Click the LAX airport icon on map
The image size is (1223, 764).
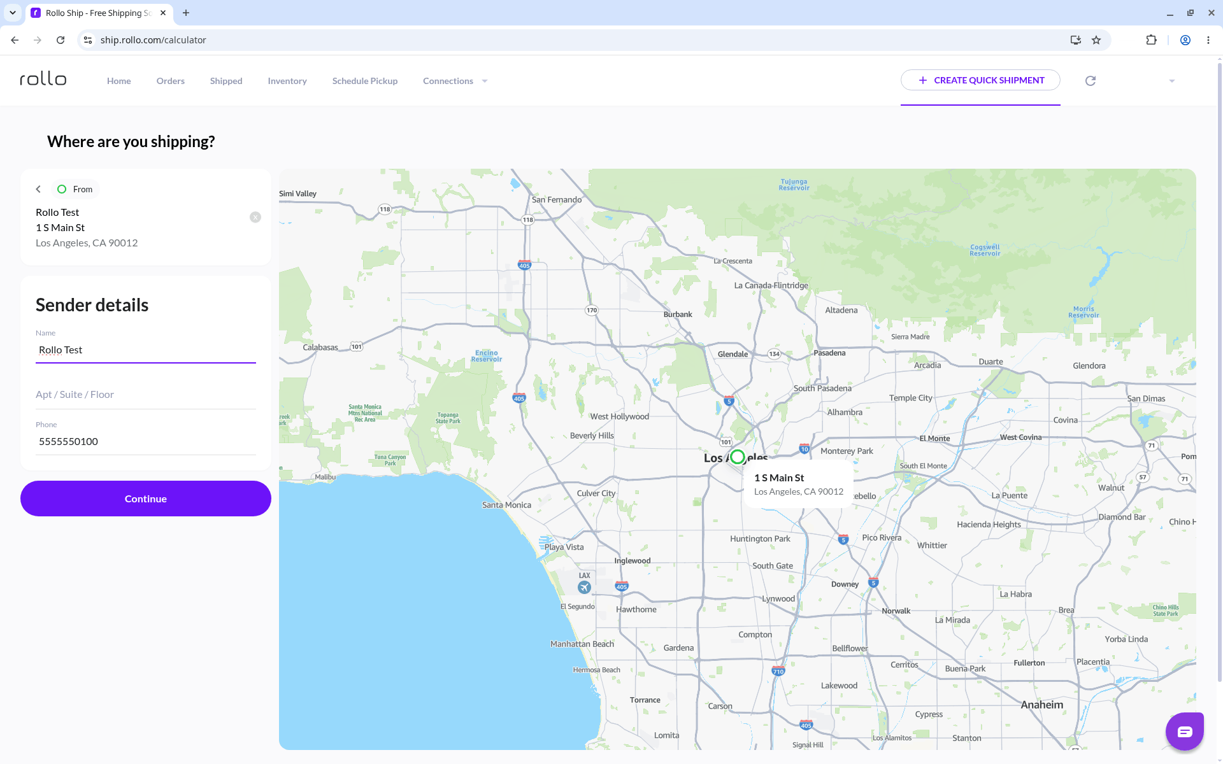pos(584,587)
